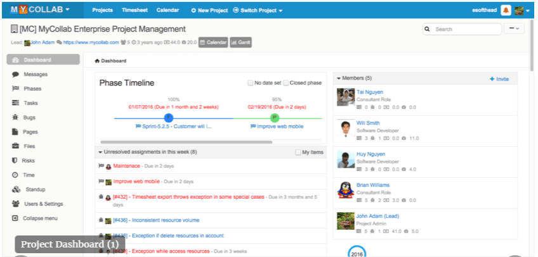Click the project building icon beside title

14,29
